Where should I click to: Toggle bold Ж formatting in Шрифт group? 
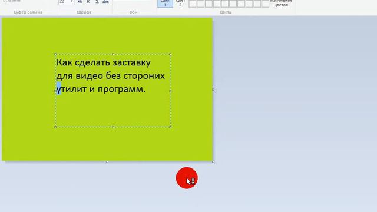80,2
